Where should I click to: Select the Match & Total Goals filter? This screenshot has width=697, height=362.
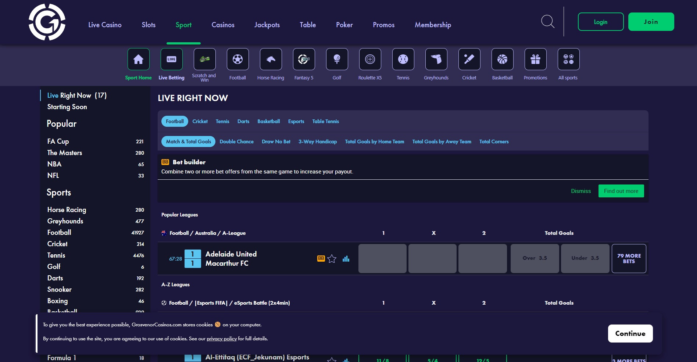(x=188, y=141)
